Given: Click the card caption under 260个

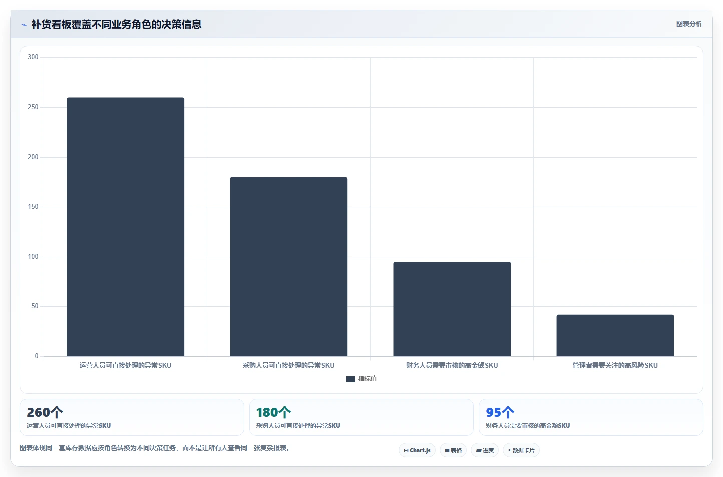Looking at the screenshot, I should tap(69, 426).
